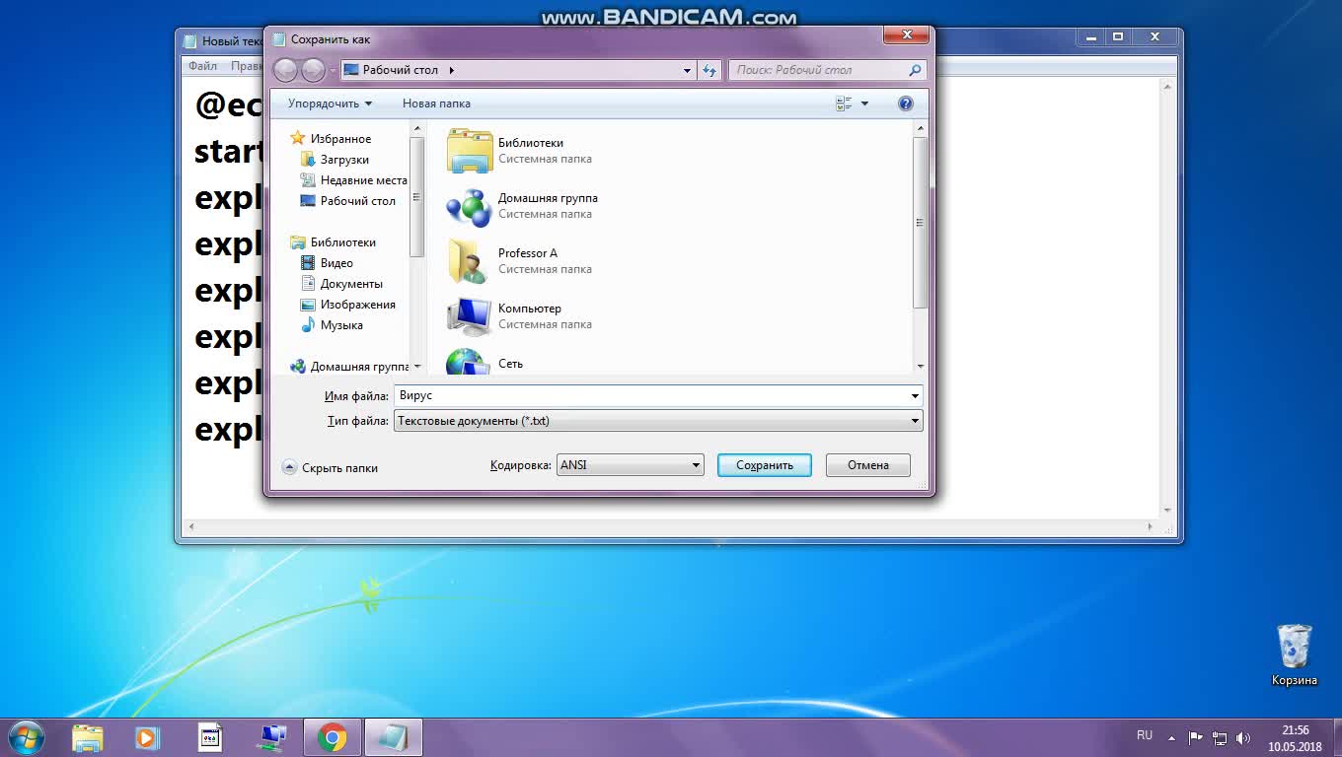
Task: Open the Кодировка ANSI dropdown
Action: (x=630, y=465)
